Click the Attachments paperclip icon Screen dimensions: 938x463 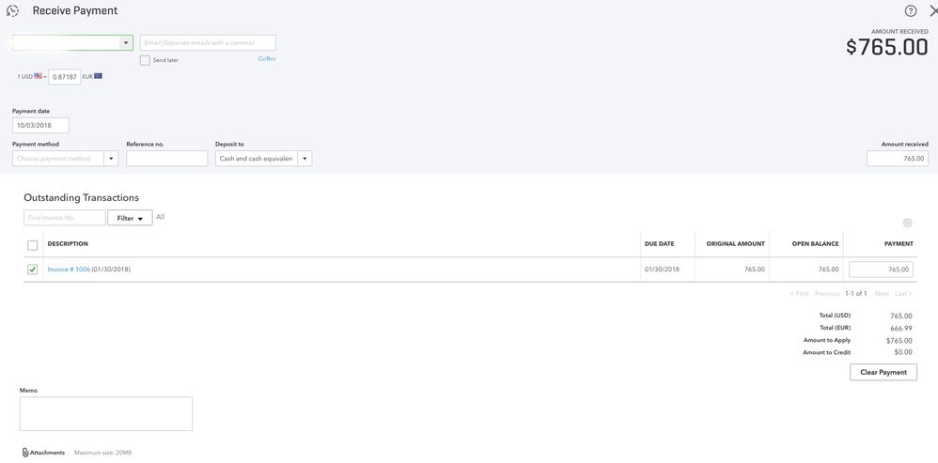25,453
